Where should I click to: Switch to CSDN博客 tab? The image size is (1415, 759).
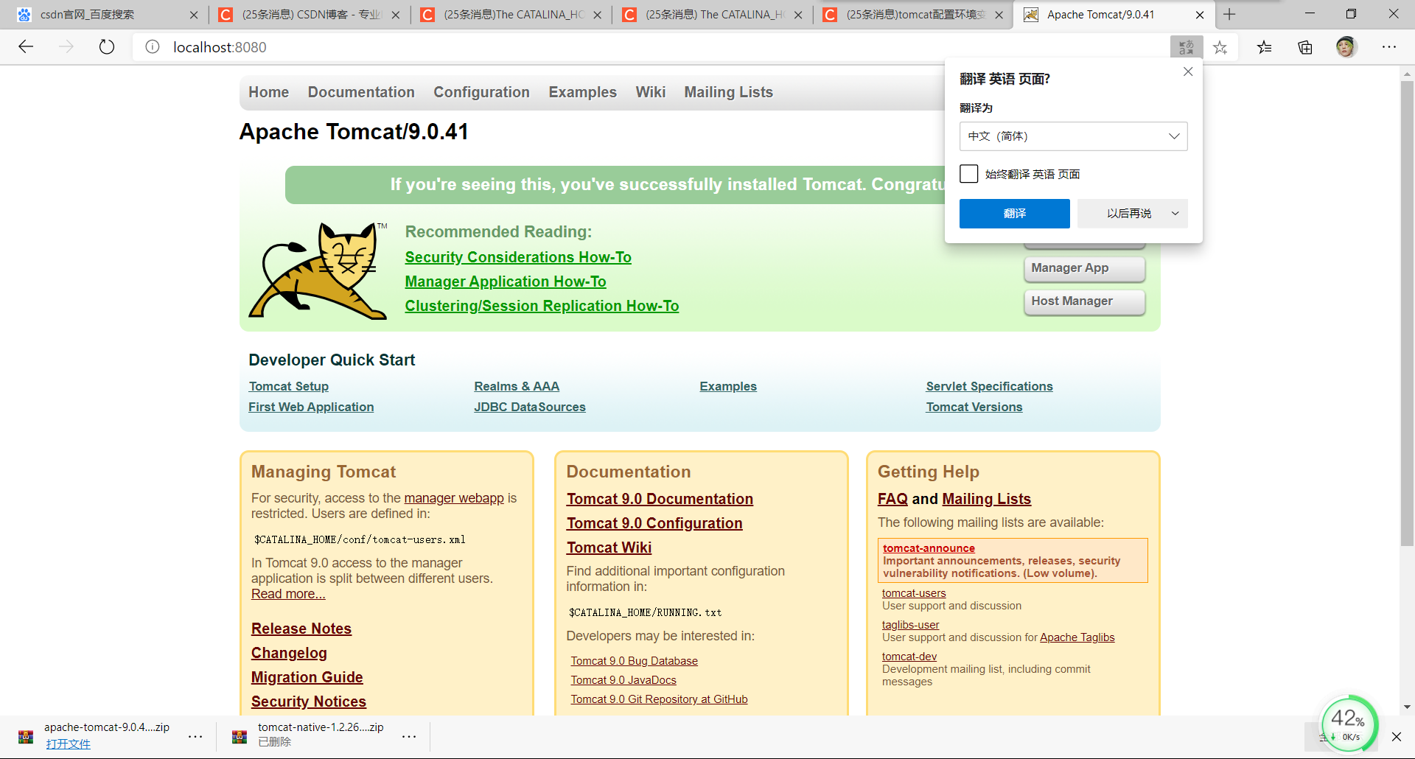point(308,15)
